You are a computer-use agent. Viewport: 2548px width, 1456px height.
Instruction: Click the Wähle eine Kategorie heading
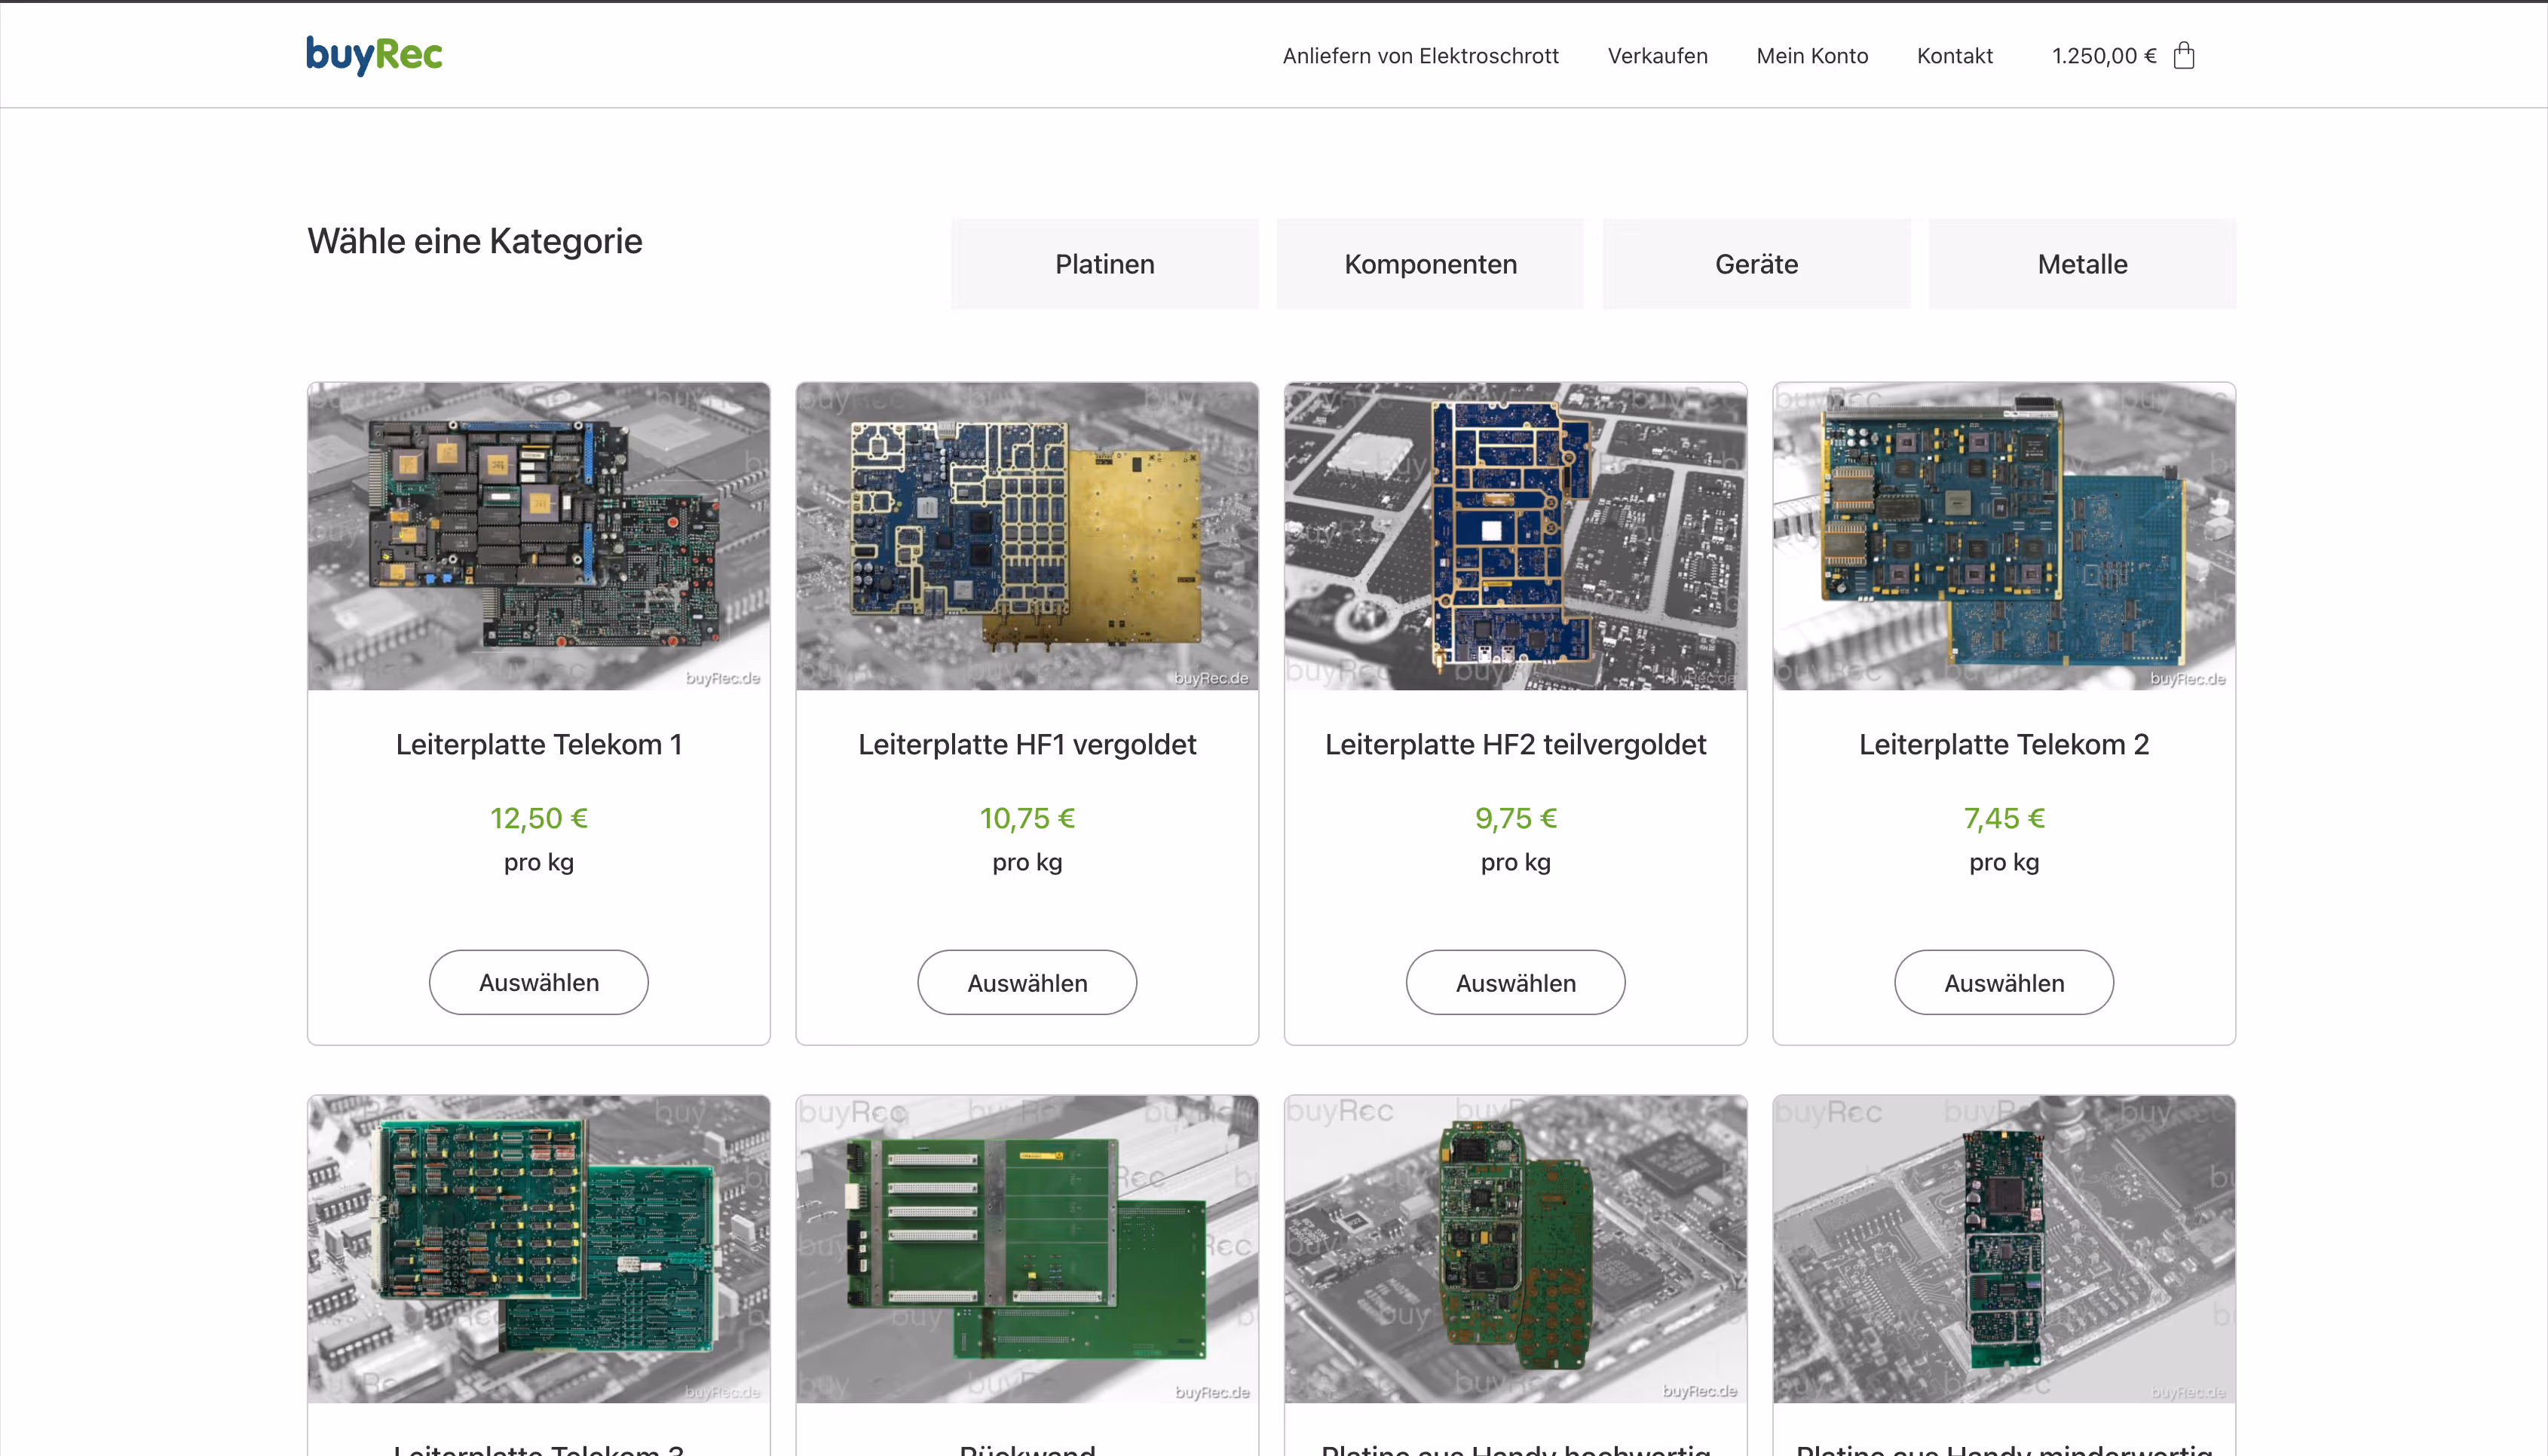click(x=474, y=241)
